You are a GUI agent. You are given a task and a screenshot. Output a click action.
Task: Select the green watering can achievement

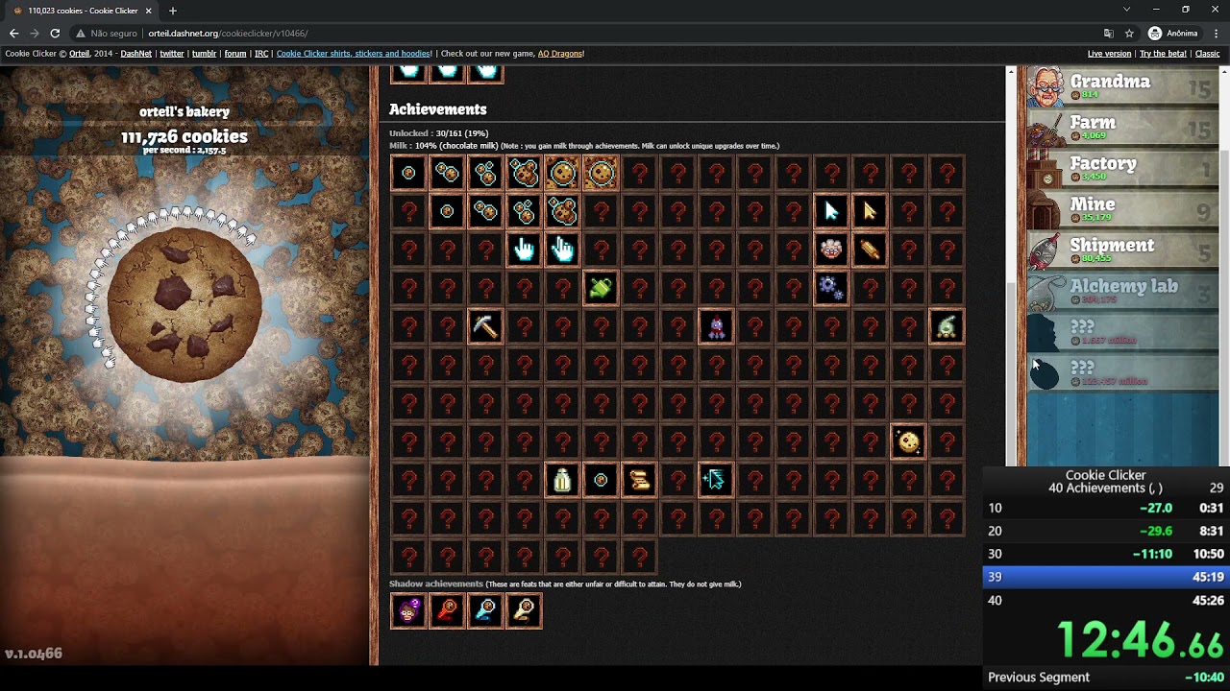pos(601,288)
